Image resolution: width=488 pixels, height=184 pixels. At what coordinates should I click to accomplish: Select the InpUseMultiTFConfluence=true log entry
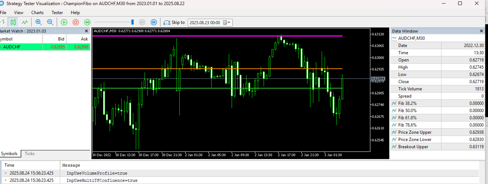click(x=102, y=180)
